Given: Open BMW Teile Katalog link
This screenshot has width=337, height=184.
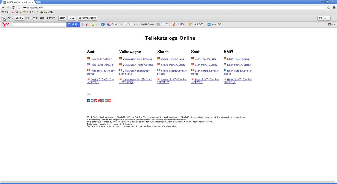Looking at the screenshot, I should point(238,59).
